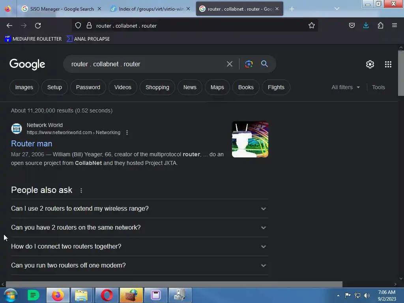Image resolution: width=404 pixels, height=303 pixels.
Task: Open network status tray icon
Action: [357, 296]
